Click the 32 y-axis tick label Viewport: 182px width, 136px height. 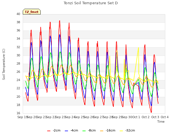click(18, 47)
